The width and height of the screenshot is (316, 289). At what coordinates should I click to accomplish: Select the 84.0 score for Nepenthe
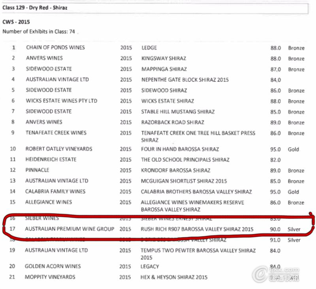pos(276,80)
